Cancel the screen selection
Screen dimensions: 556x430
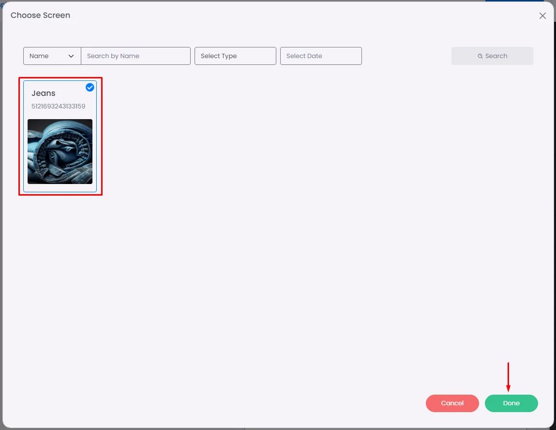pos(452,403)
